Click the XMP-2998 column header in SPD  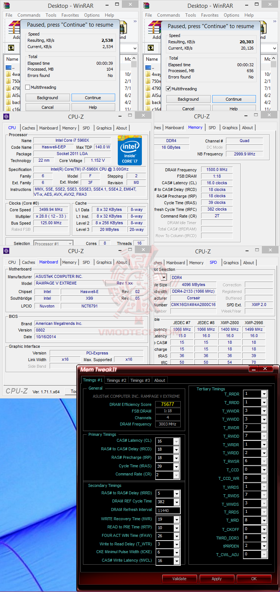click(x=254, y=323)
